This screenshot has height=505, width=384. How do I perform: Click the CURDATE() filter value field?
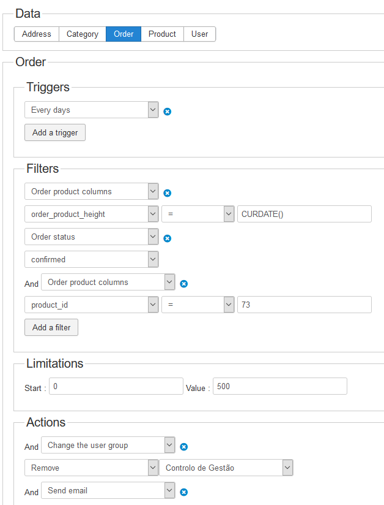click(304, 214)
